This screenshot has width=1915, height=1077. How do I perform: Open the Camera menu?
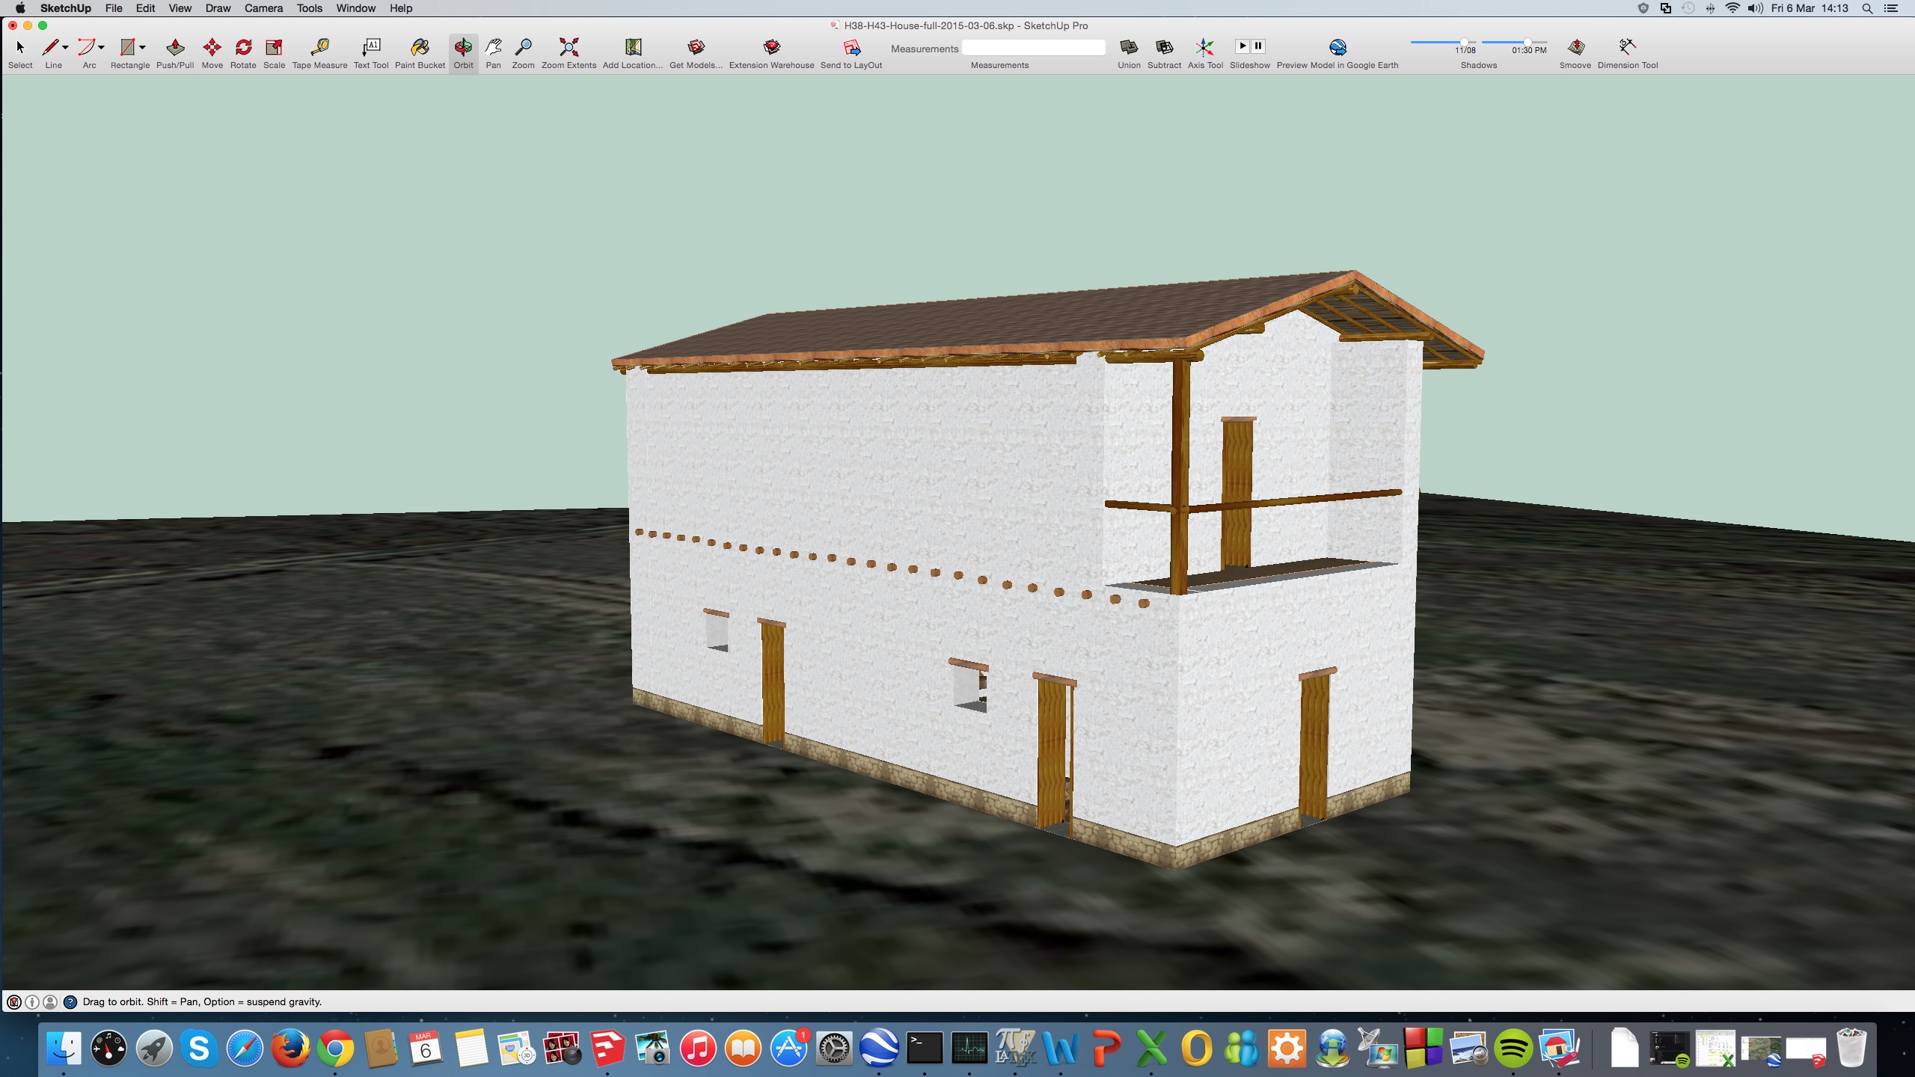coord(263,8)
